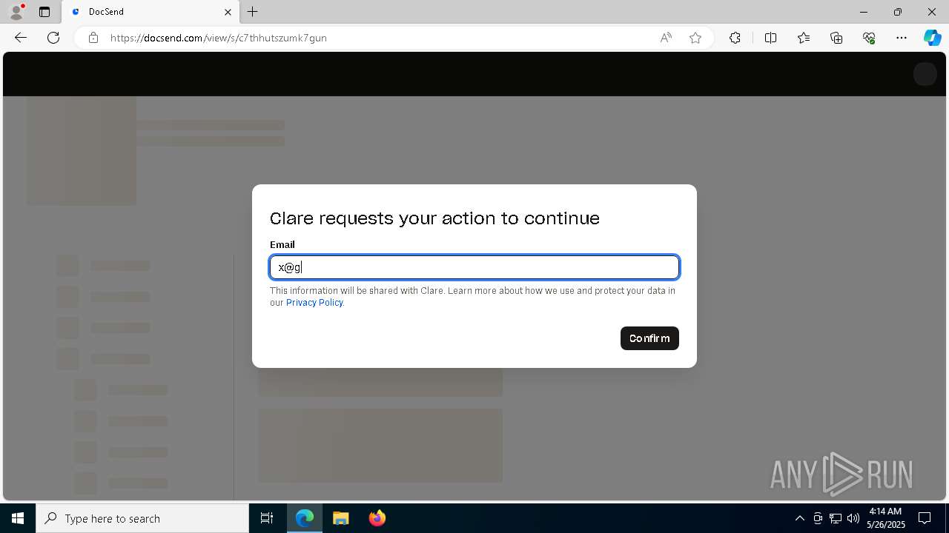Open the notification center icon

coord(925,518)
